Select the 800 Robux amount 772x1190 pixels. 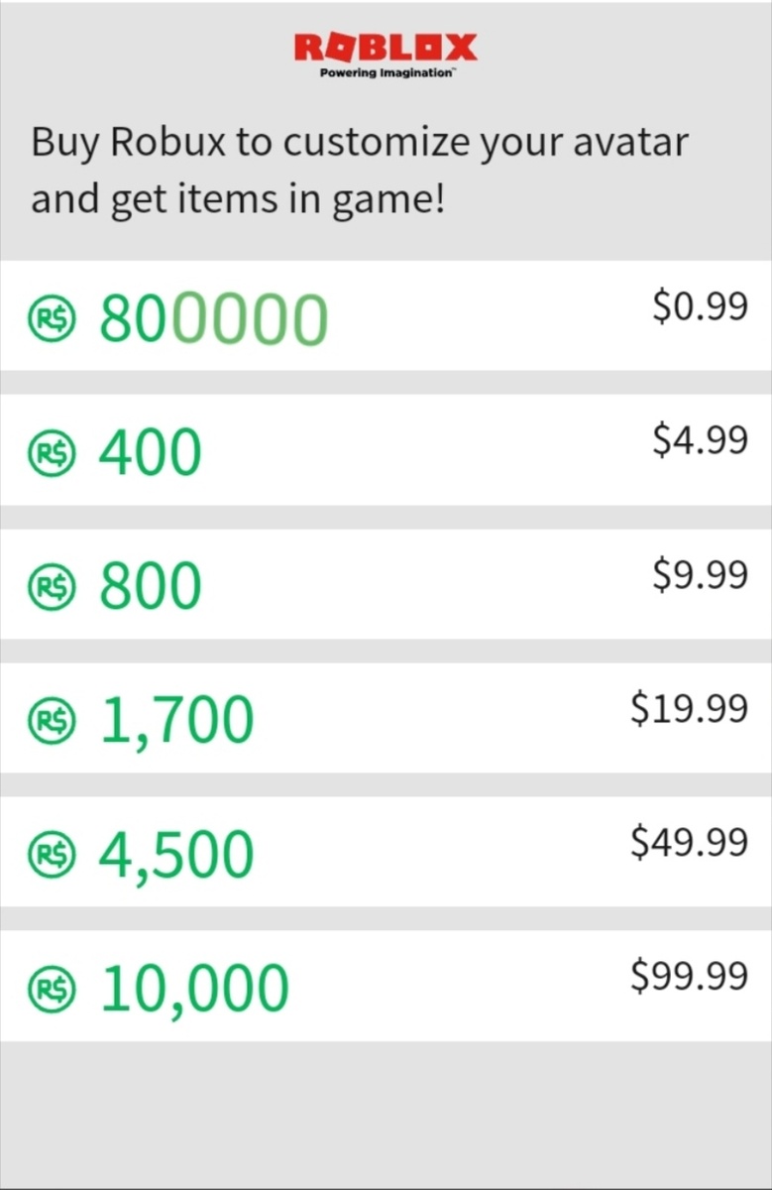click(x=150, y=587)
